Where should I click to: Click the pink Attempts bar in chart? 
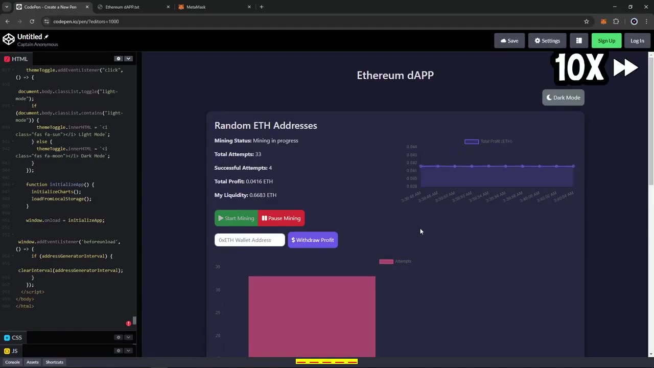(x=312, y=317)
